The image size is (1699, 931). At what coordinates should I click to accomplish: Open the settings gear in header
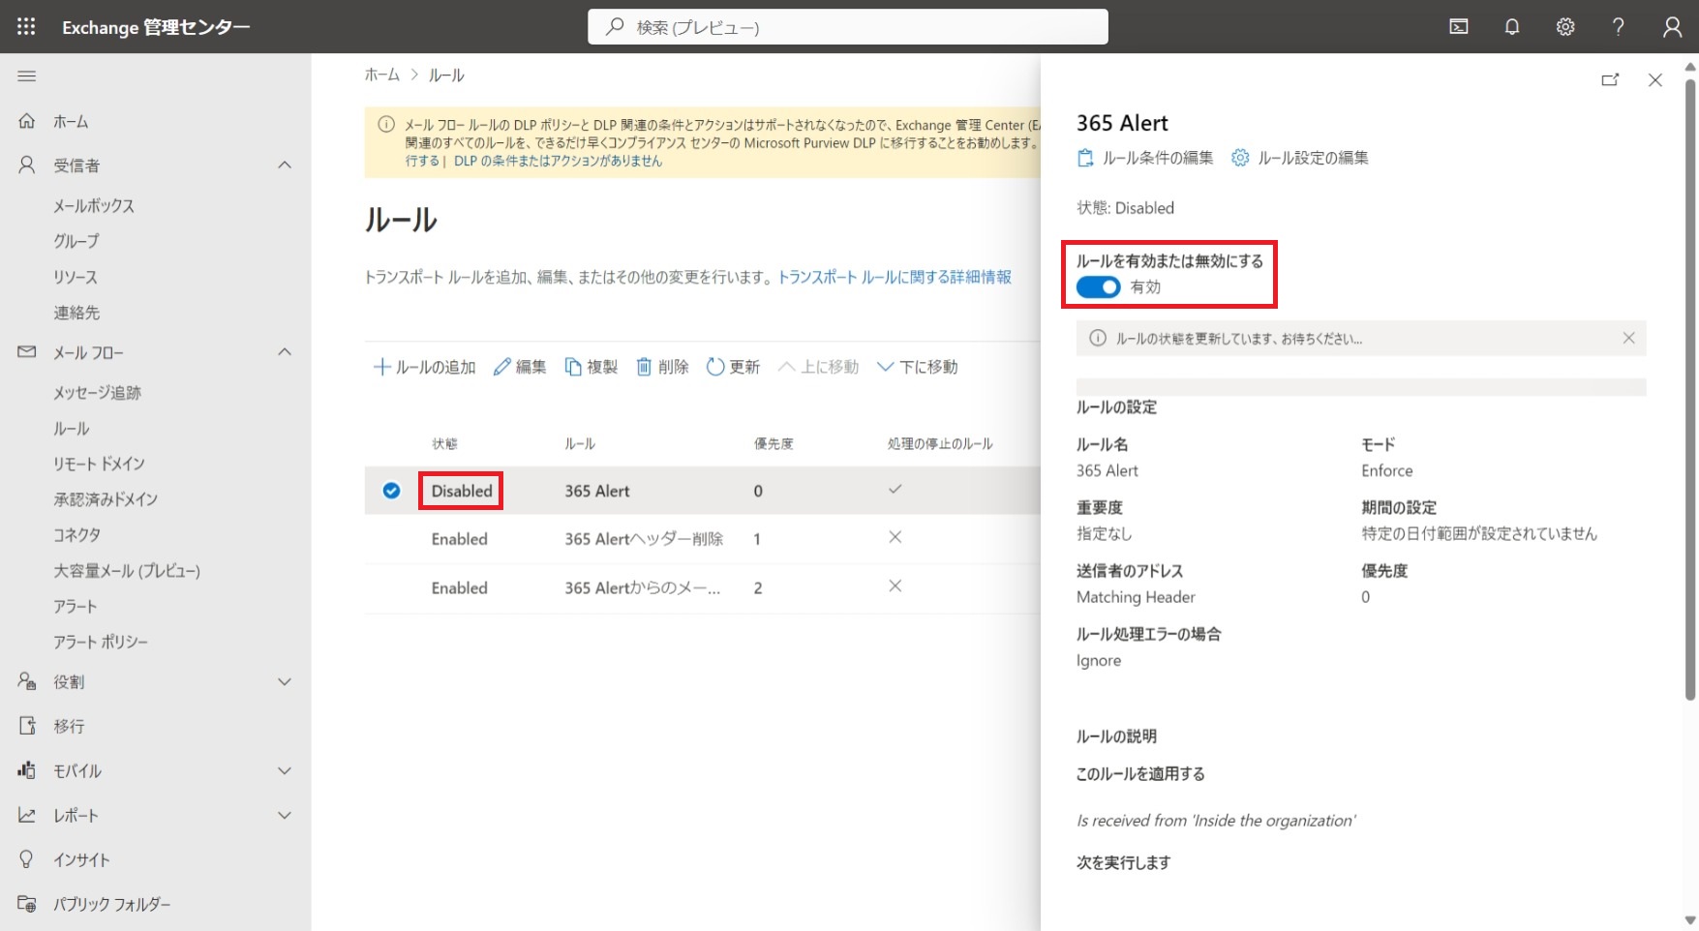point(1564,27)
